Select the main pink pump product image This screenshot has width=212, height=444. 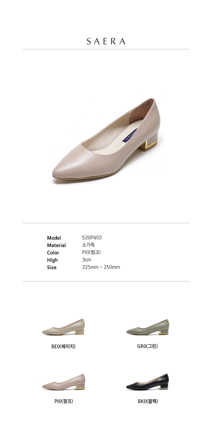pyautogui.click(x=106, y=141)
